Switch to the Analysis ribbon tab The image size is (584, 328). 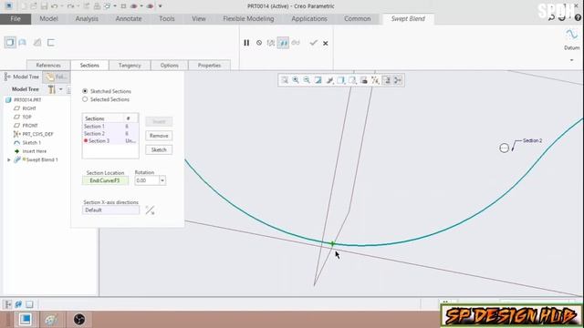coord(87,18)
